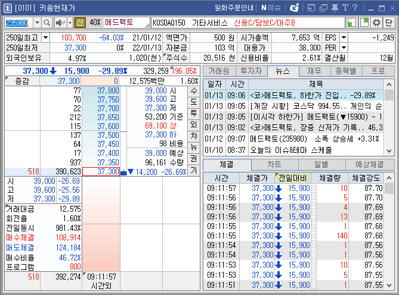Click the 신 indicator icon button

point(80,23)
